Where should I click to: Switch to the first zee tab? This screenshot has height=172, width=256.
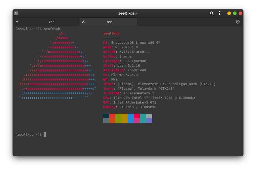point(51,22)
